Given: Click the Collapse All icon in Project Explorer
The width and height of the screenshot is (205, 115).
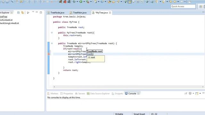Looking at the screenshot, I should [x=19, y=12].
